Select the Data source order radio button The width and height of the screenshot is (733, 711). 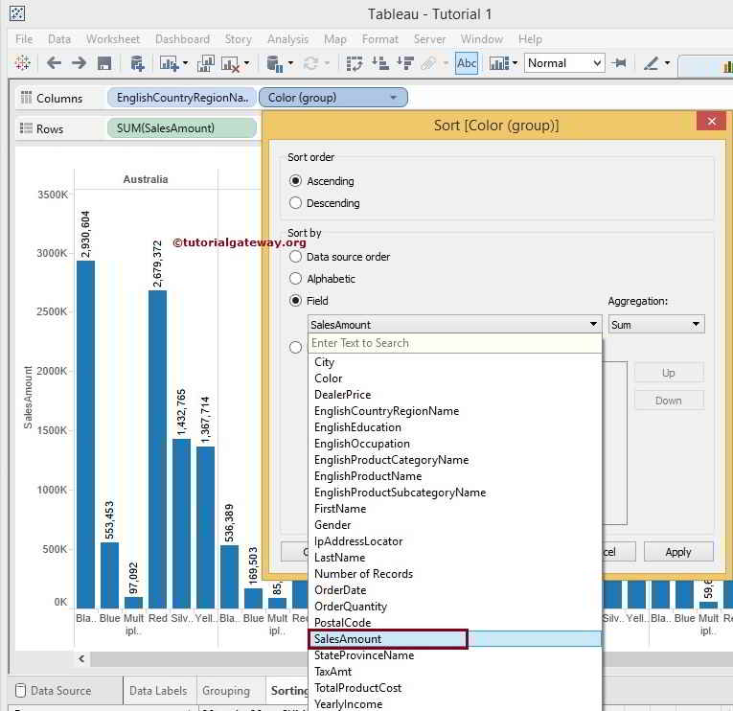click(x=296, y=257)
